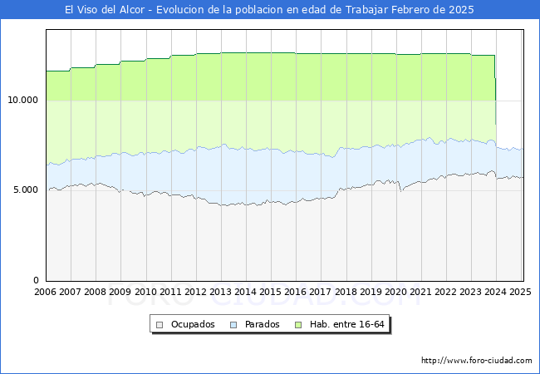Click the 2019 x-axis label
The width and height of the screenshot is (540, 374).
(371, 292)
